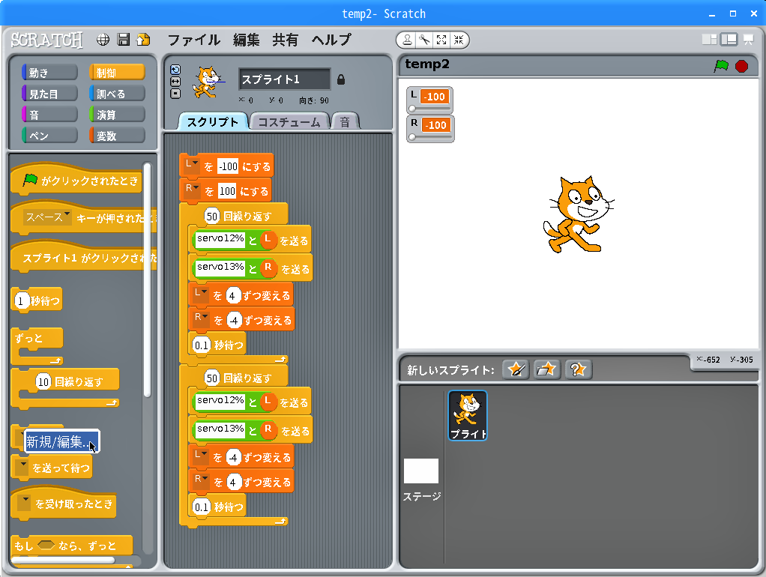
Task: Select the duplicate stamp tool
Action: pyautogui.click(x=407, y=40)
